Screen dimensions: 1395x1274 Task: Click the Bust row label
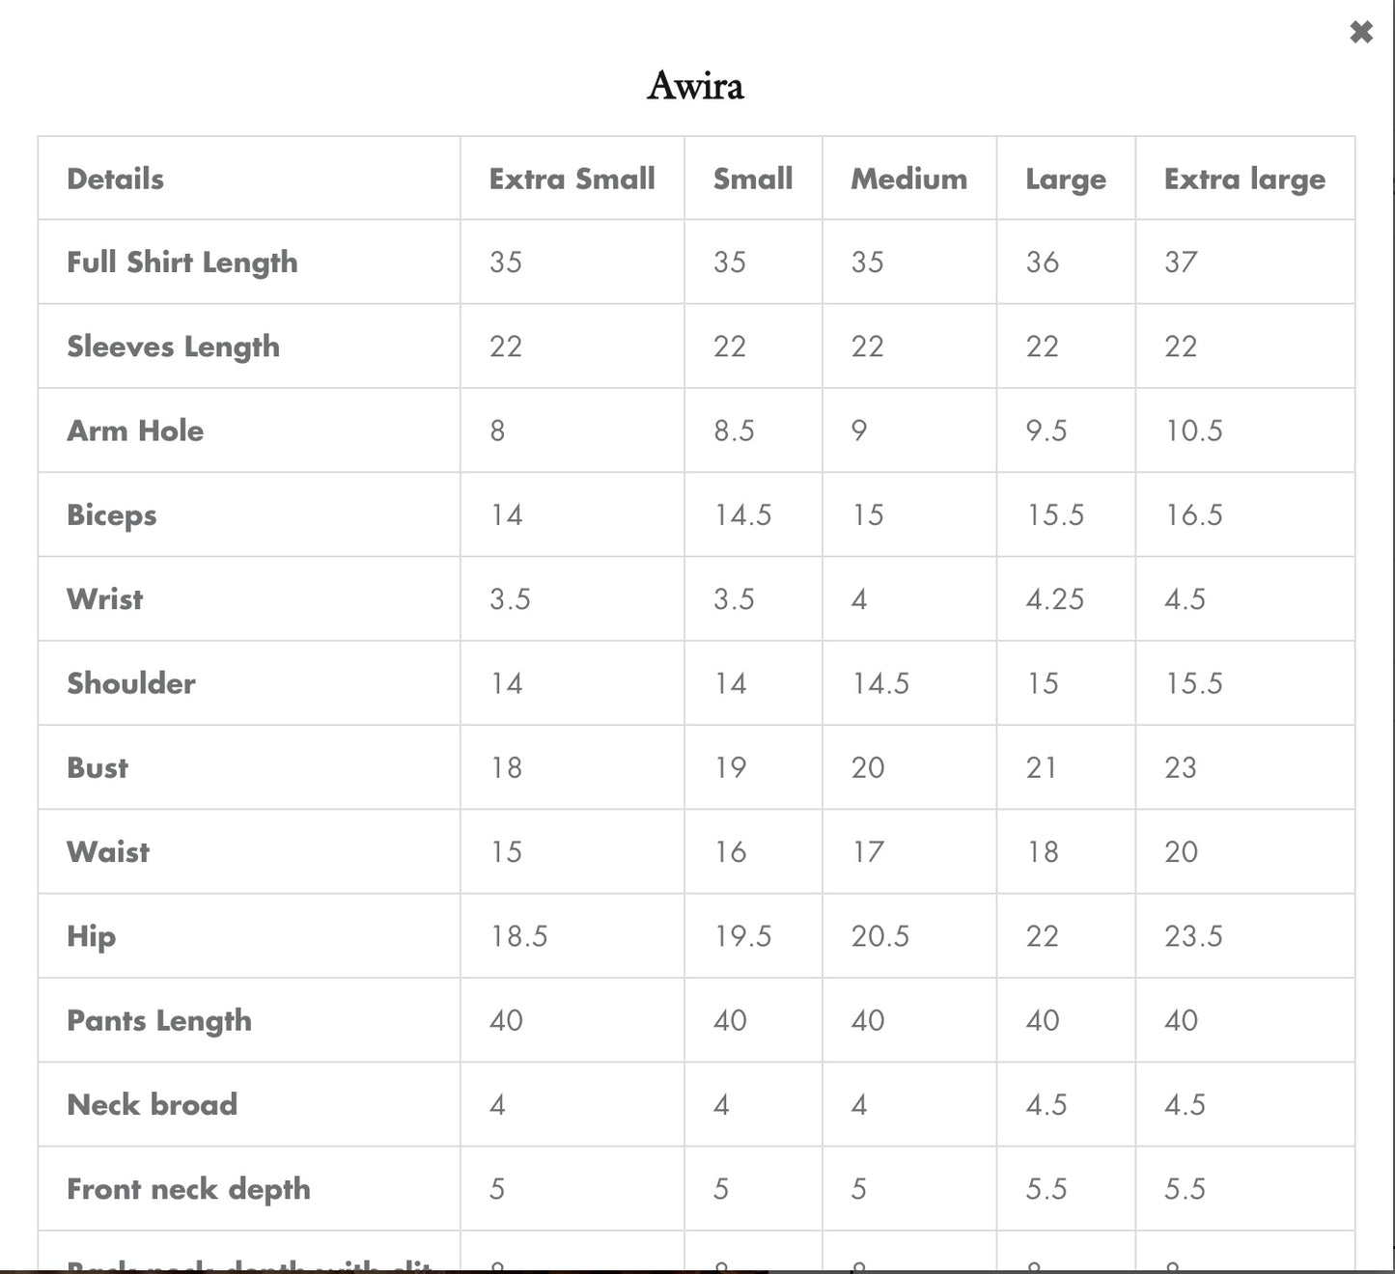(98, 767)
